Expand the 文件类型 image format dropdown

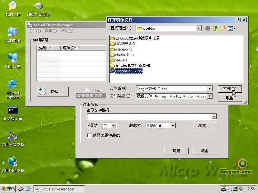[x=210, y=96]
